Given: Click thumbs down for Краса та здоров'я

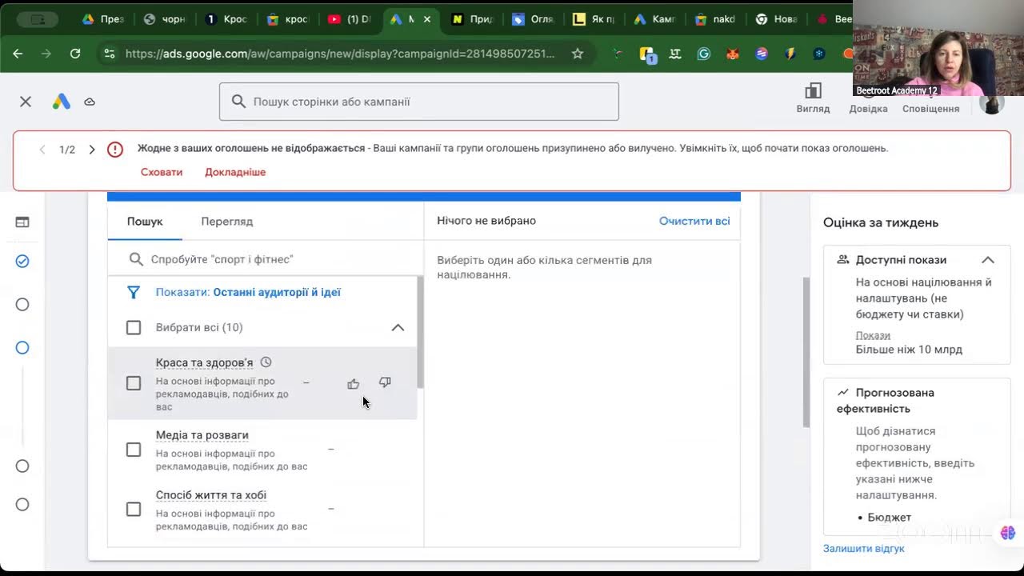Looking at the screenshot, I should 385,383.
